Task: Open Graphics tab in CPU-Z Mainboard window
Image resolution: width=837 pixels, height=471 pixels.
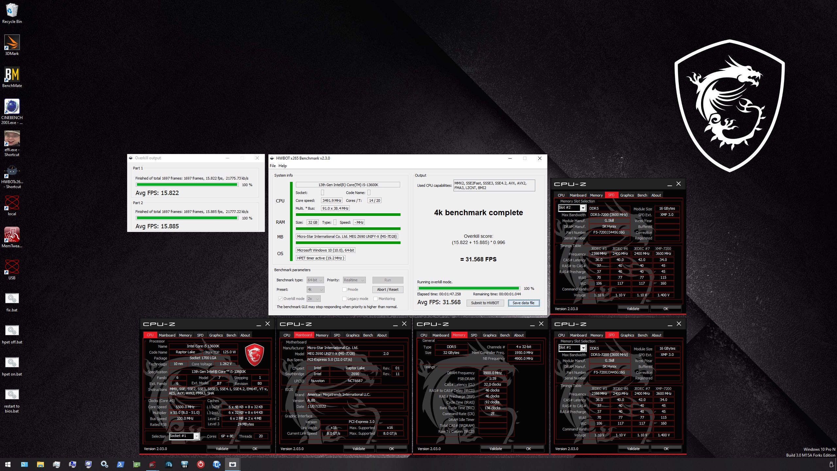Action: click(x=352, y=335)
